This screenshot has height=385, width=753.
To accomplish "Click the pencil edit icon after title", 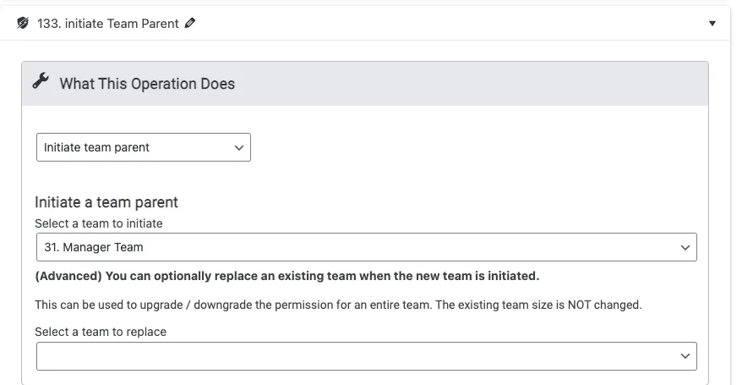I will (189, 24).
